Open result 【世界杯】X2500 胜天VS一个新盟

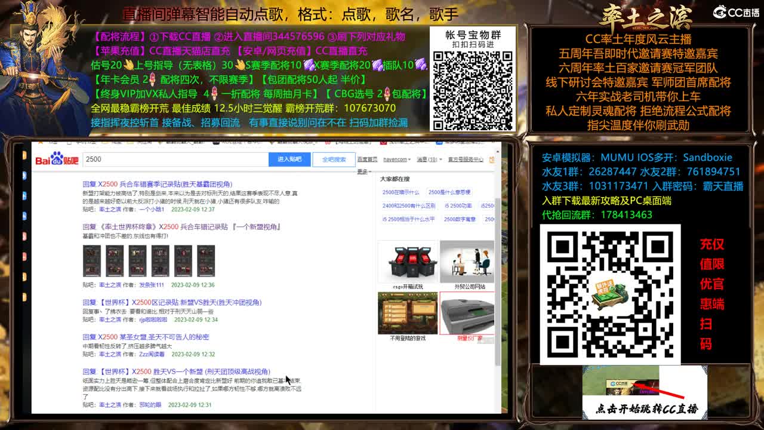(176, 371)
